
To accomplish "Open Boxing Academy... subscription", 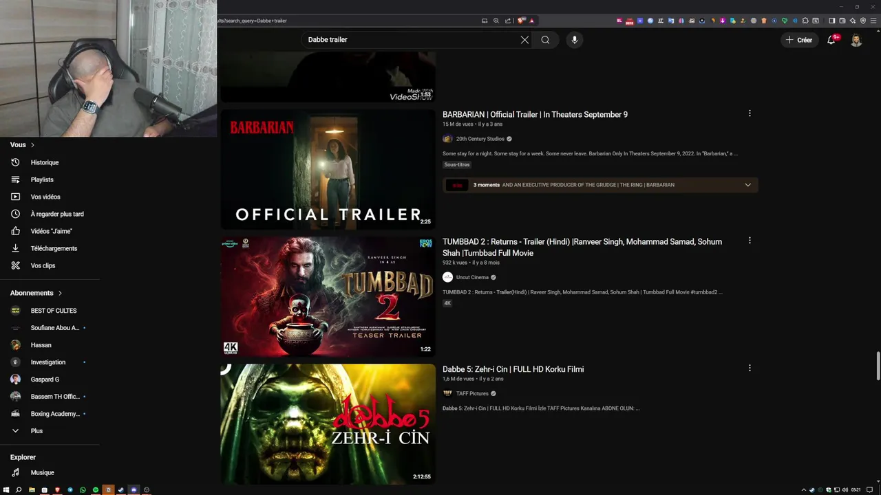I will [x=55, y=414].
